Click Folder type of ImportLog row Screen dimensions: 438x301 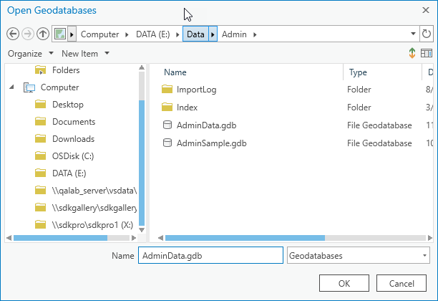pyautogui.click(x=359, y=90)
